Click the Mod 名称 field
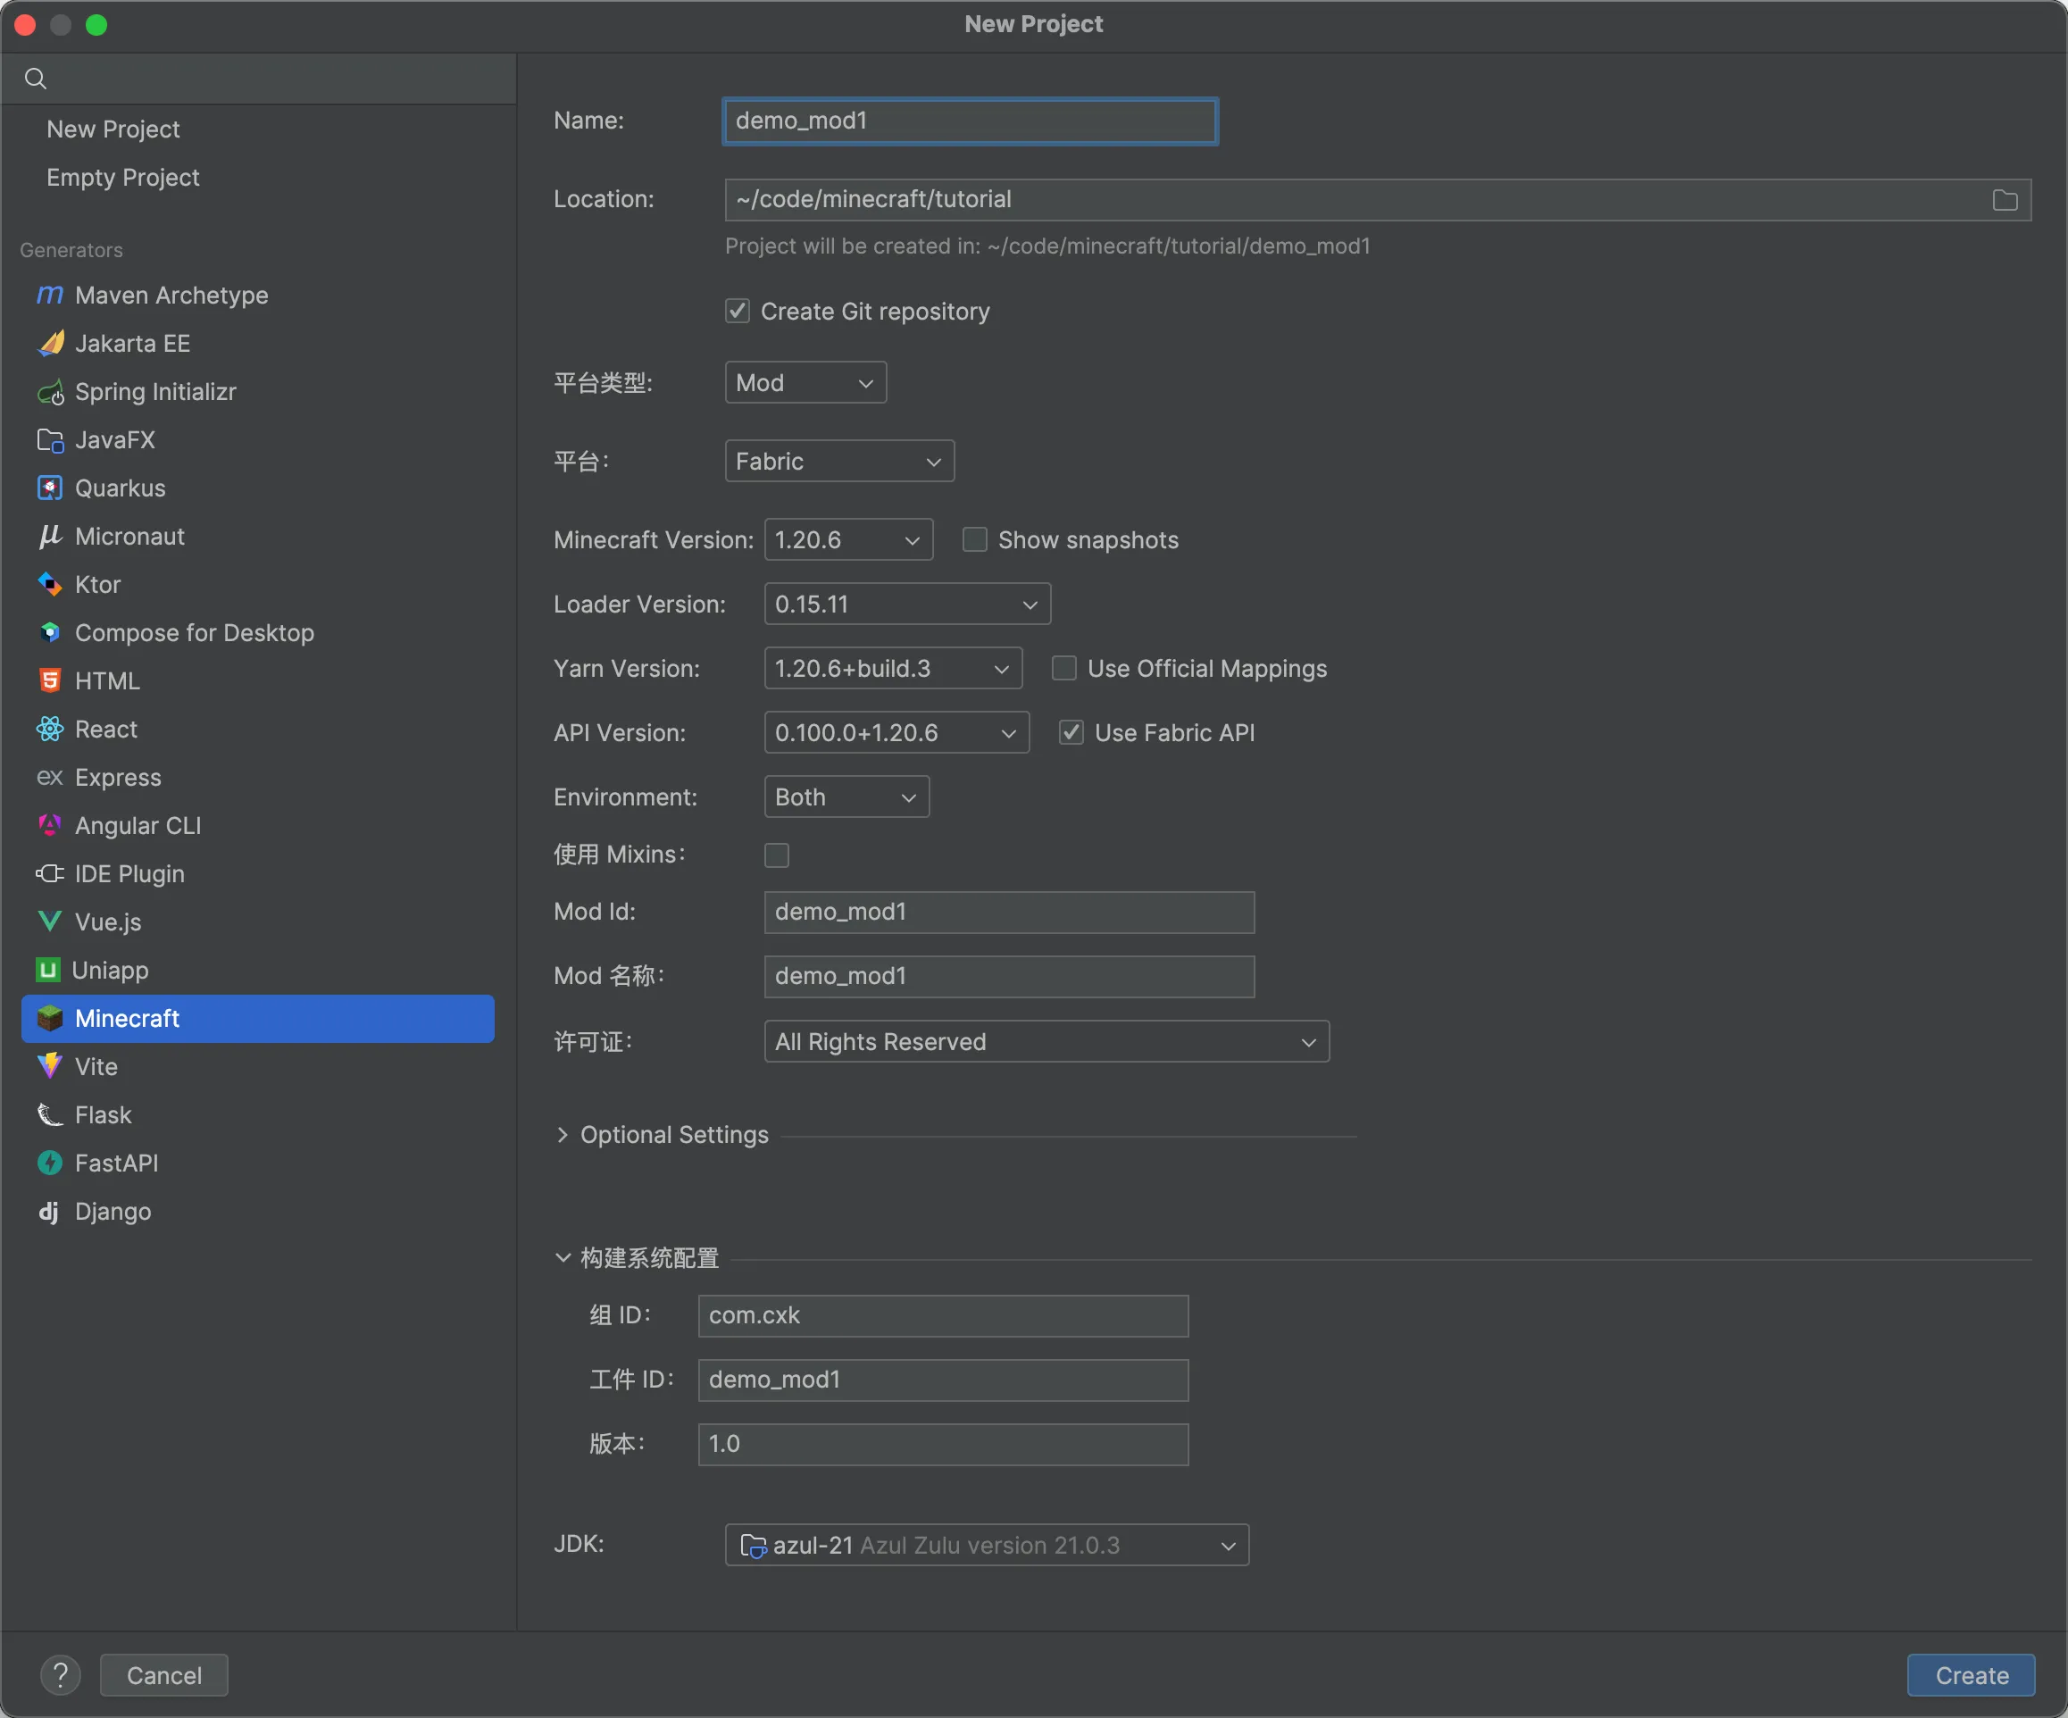 (1008, 976)
